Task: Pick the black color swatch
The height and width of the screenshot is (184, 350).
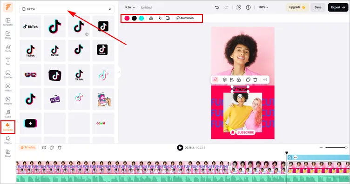Action: (x=134, y=18)
